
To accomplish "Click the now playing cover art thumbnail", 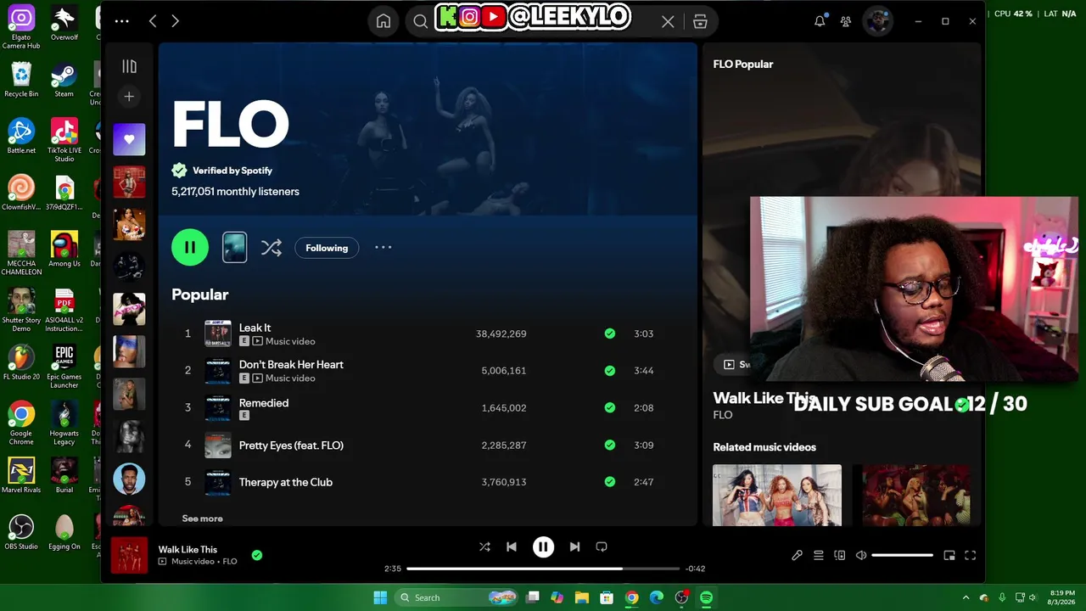I will click(129, 555).
